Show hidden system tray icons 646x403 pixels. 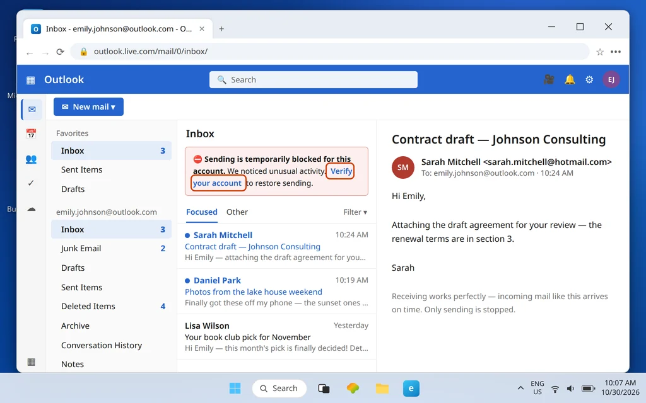tap(520, 388)
